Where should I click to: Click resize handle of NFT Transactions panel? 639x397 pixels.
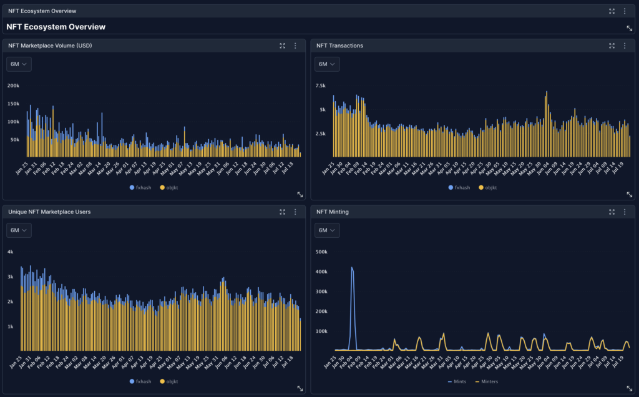629,194
